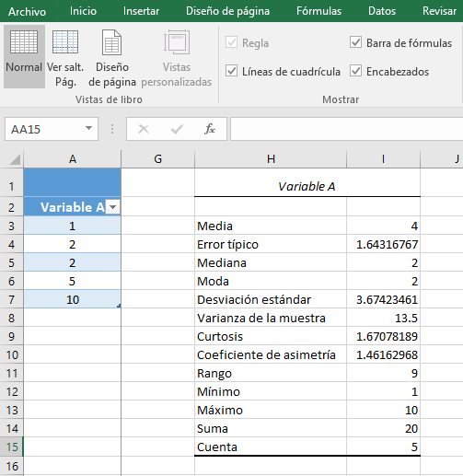Viewport: 463px width, 476px height.
Task: Select cell A4 containing 2
Action: [73, 244]
